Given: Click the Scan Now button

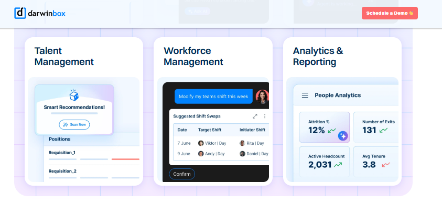Looking at the screenshot, I should click(74, 125).
